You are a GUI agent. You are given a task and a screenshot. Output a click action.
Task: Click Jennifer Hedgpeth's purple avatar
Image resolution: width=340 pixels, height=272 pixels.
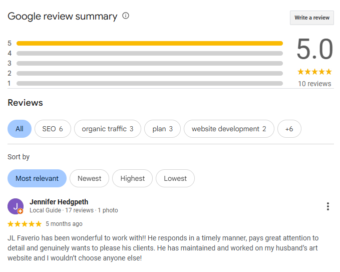[16, 206]
